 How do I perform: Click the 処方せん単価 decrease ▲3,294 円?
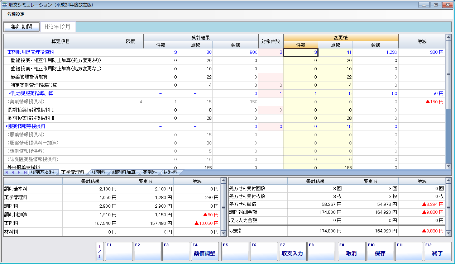(x=432, y=204)
